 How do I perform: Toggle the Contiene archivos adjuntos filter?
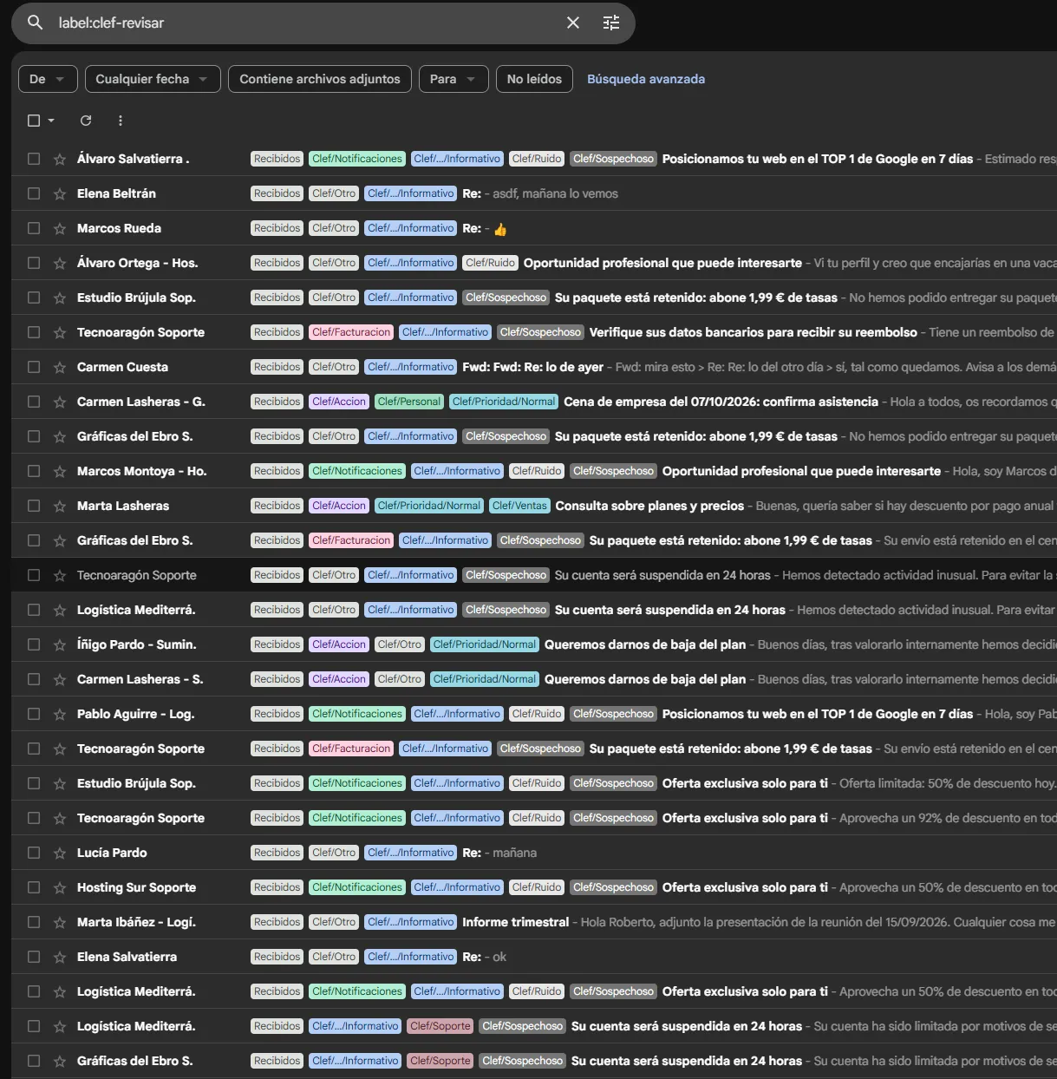point(320,79)
